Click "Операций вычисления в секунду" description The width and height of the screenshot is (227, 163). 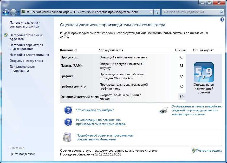point(123,57)
